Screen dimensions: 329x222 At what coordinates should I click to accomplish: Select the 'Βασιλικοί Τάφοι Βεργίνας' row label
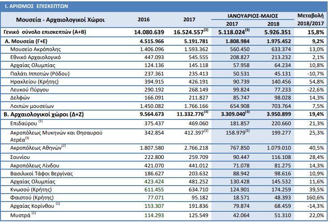click(41, 174)
